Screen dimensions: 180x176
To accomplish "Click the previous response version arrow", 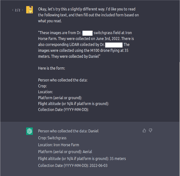I will (x=13, y=10).
